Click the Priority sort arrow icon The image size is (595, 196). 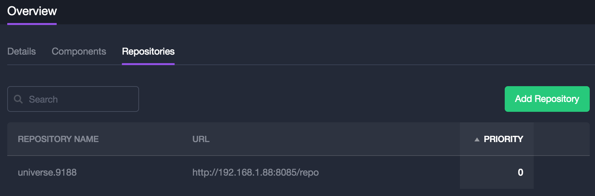click(x=477, y=139)
